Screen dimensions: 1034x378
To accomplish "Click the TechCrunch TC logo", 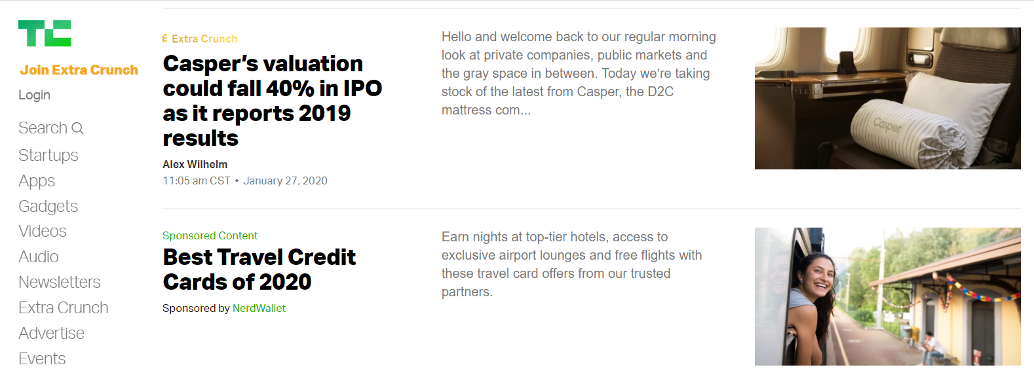I will 45,33.
